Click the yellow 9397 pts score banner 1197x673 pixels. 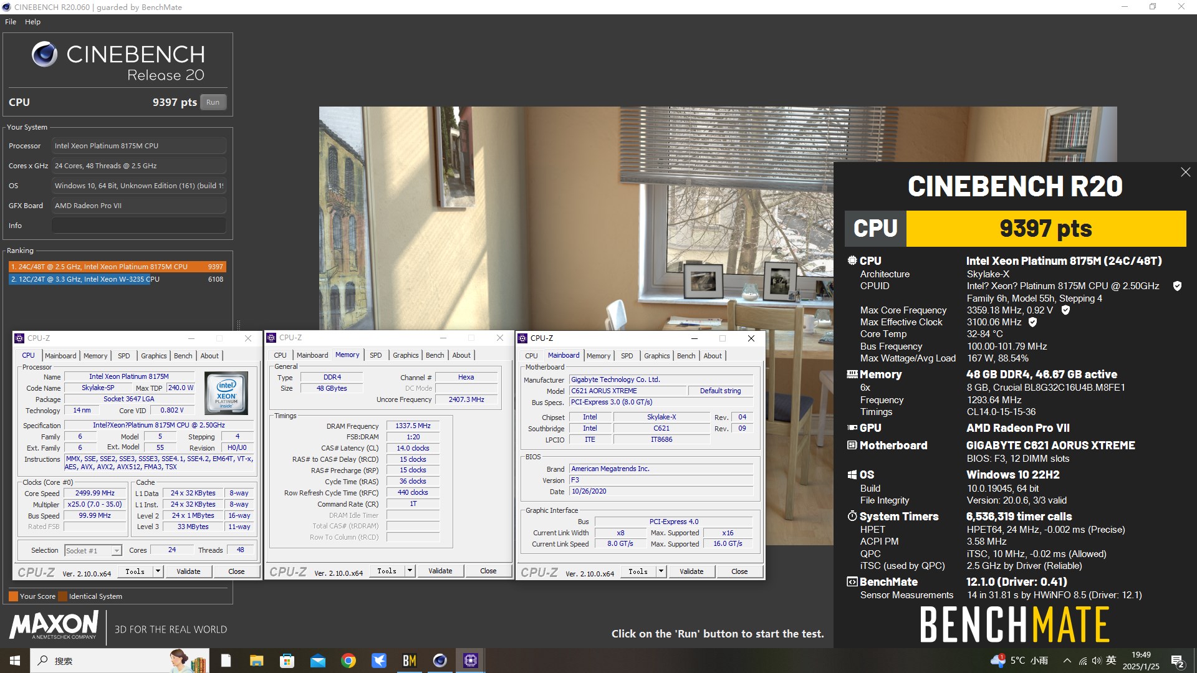1046,229
